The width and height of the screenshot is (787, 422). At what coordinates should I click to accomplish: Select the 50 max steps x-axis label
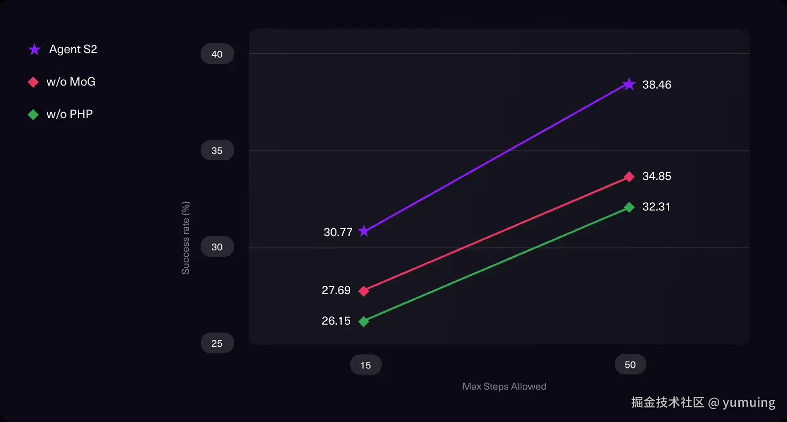point(630,364)
